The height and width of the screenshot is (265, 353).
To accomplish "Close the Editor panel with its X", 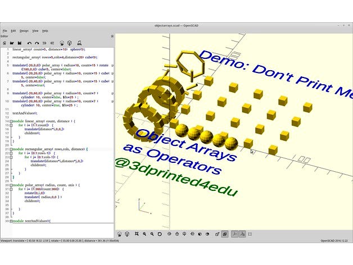I will [112, 36].
